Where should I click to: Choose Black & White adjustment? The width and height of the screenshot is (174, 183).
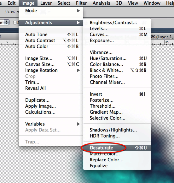(x=117, y=70)
